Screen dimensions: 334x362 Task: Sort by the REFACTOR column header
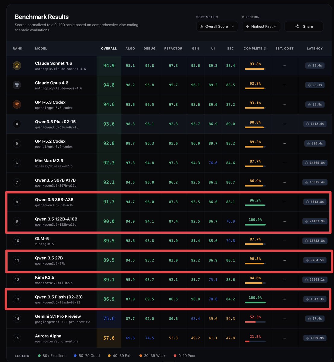tap(173, 49)
